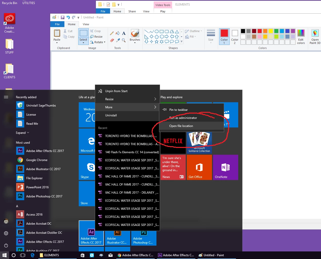Screen dimensions: 321x259
Task: Open the Netflix tile in Start menu
Action: (173, 141)
